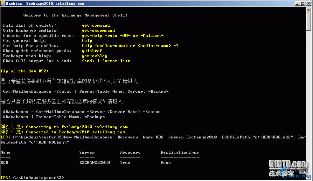This screenshot has height=181, width=313.
Task: Click the get-excommand text
Action: pos(98,30)
